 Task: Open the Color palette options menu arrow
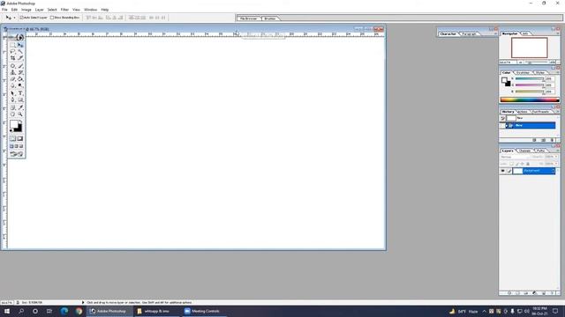[x=557, y=72]
